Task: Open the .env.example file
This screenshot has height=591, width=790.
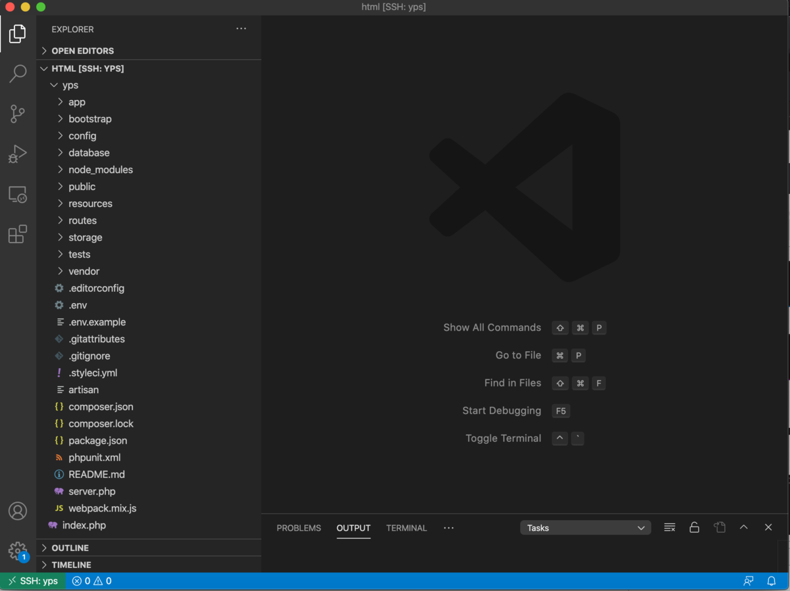Action: click(x=149, y=322)
